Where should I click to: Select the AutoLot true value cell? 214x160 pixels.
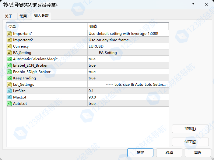tap(128, 104)
